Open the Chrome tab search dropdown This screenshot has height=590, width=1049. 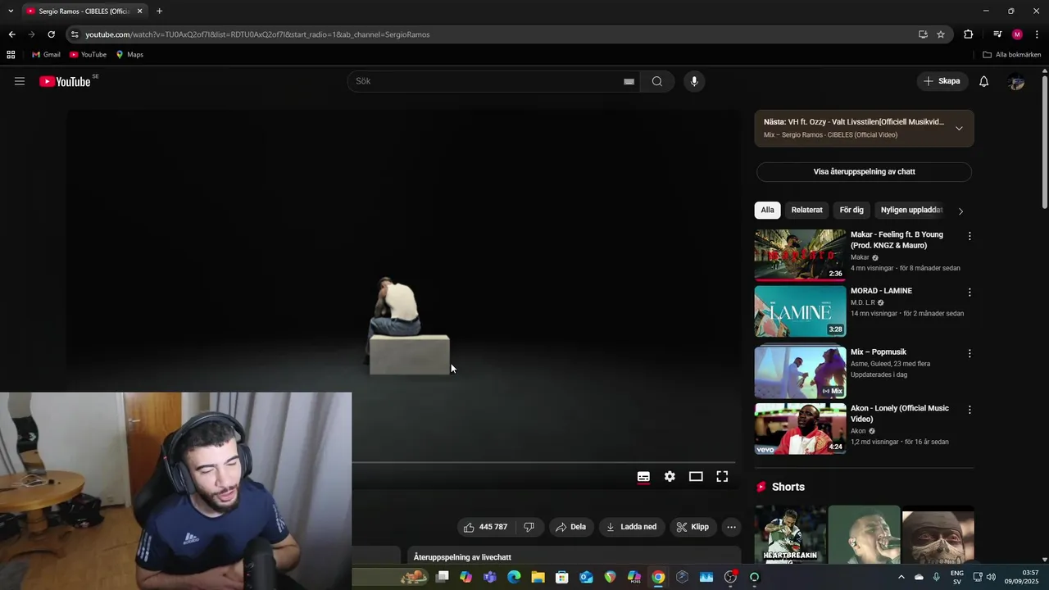[x=11, y=11]
